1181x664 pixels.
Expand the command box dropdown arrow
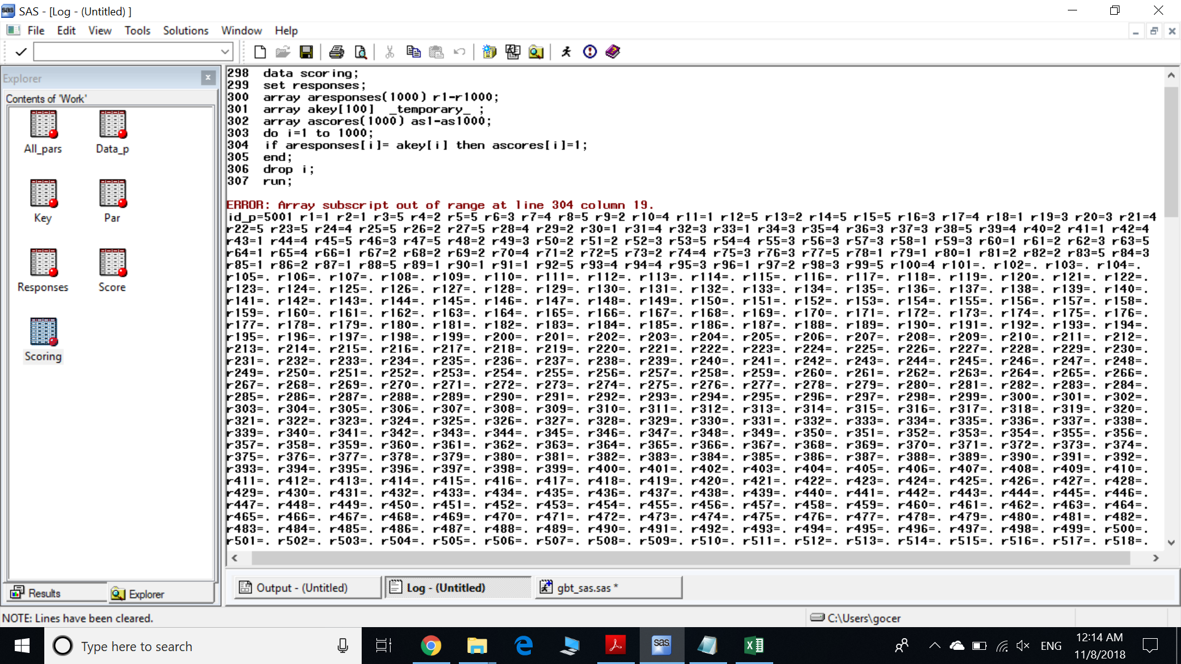click(225, 52)
